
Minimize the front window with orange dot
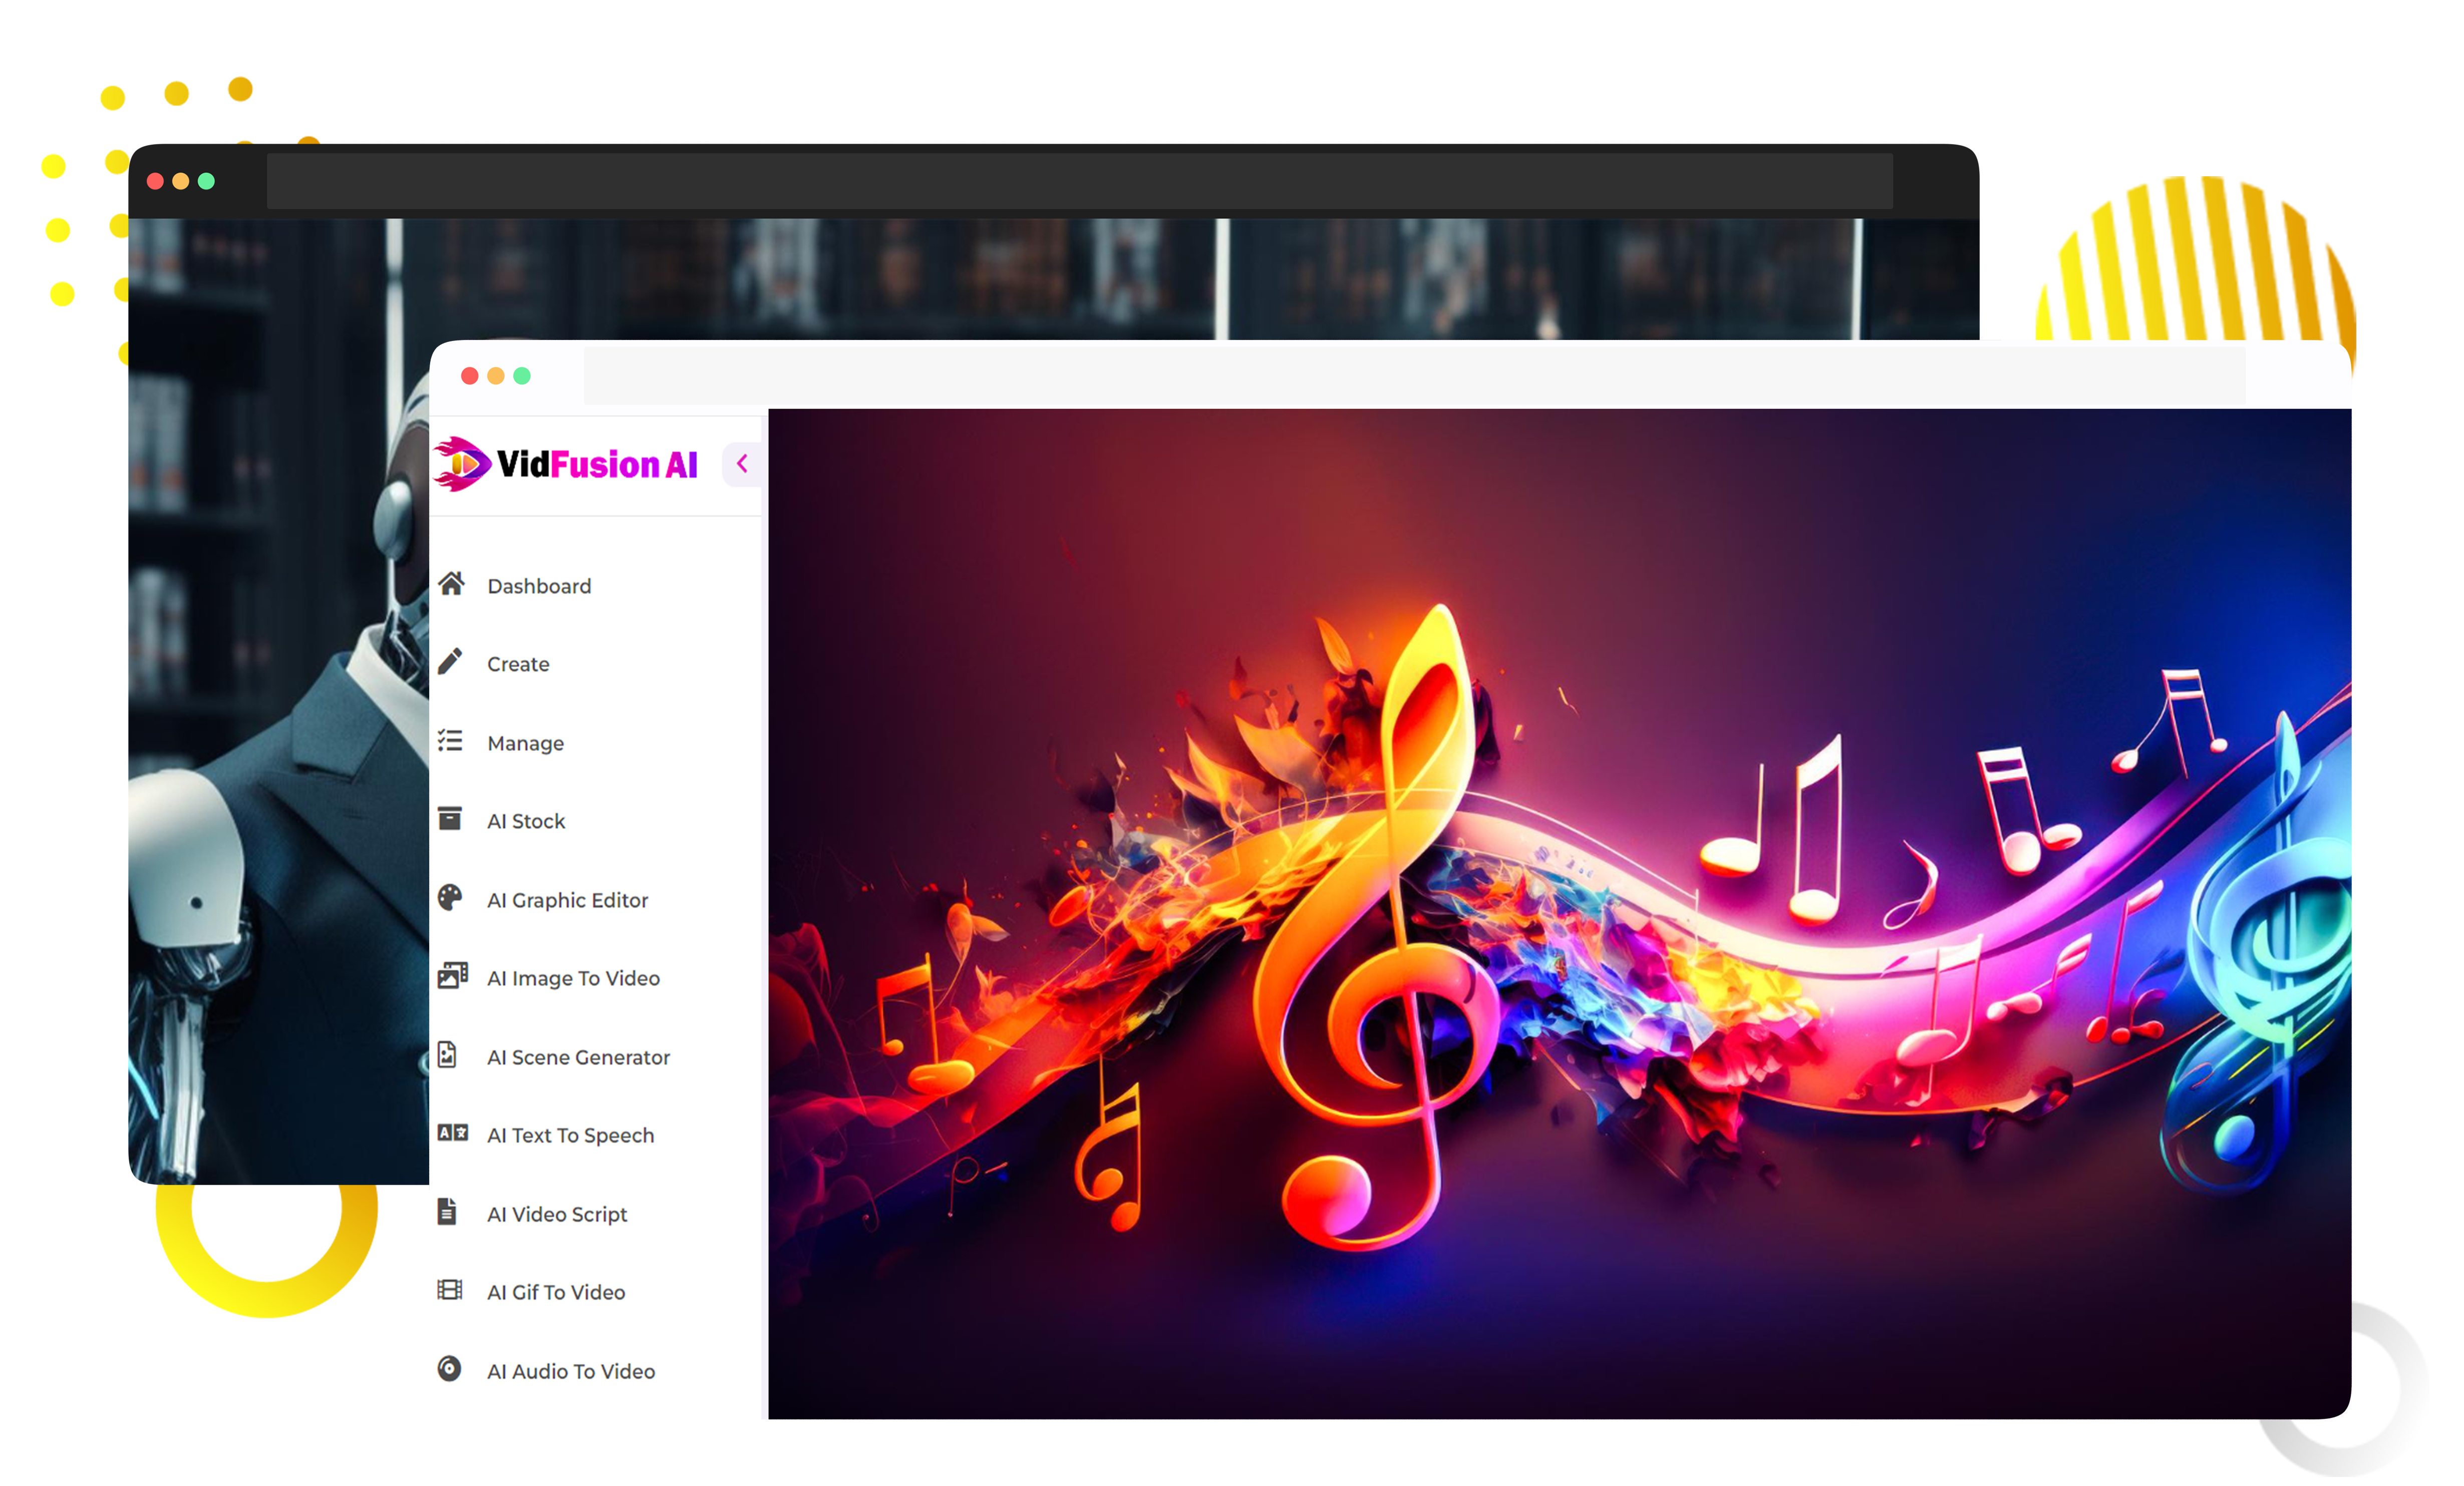point(495,376)
